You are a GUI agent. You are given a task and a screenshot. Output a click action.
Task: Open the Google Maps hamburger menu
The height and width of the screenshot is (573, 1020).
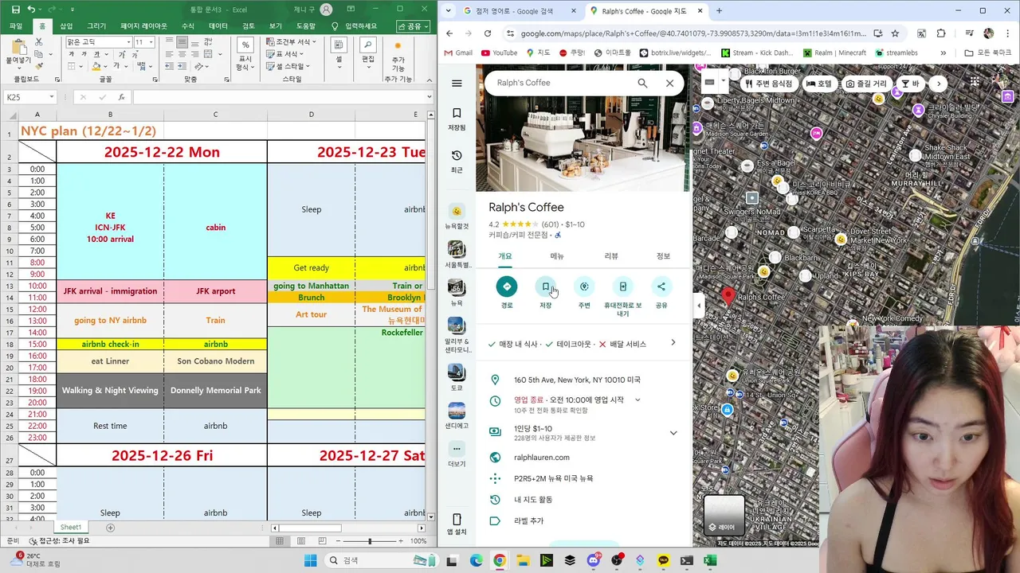[457, 84]
